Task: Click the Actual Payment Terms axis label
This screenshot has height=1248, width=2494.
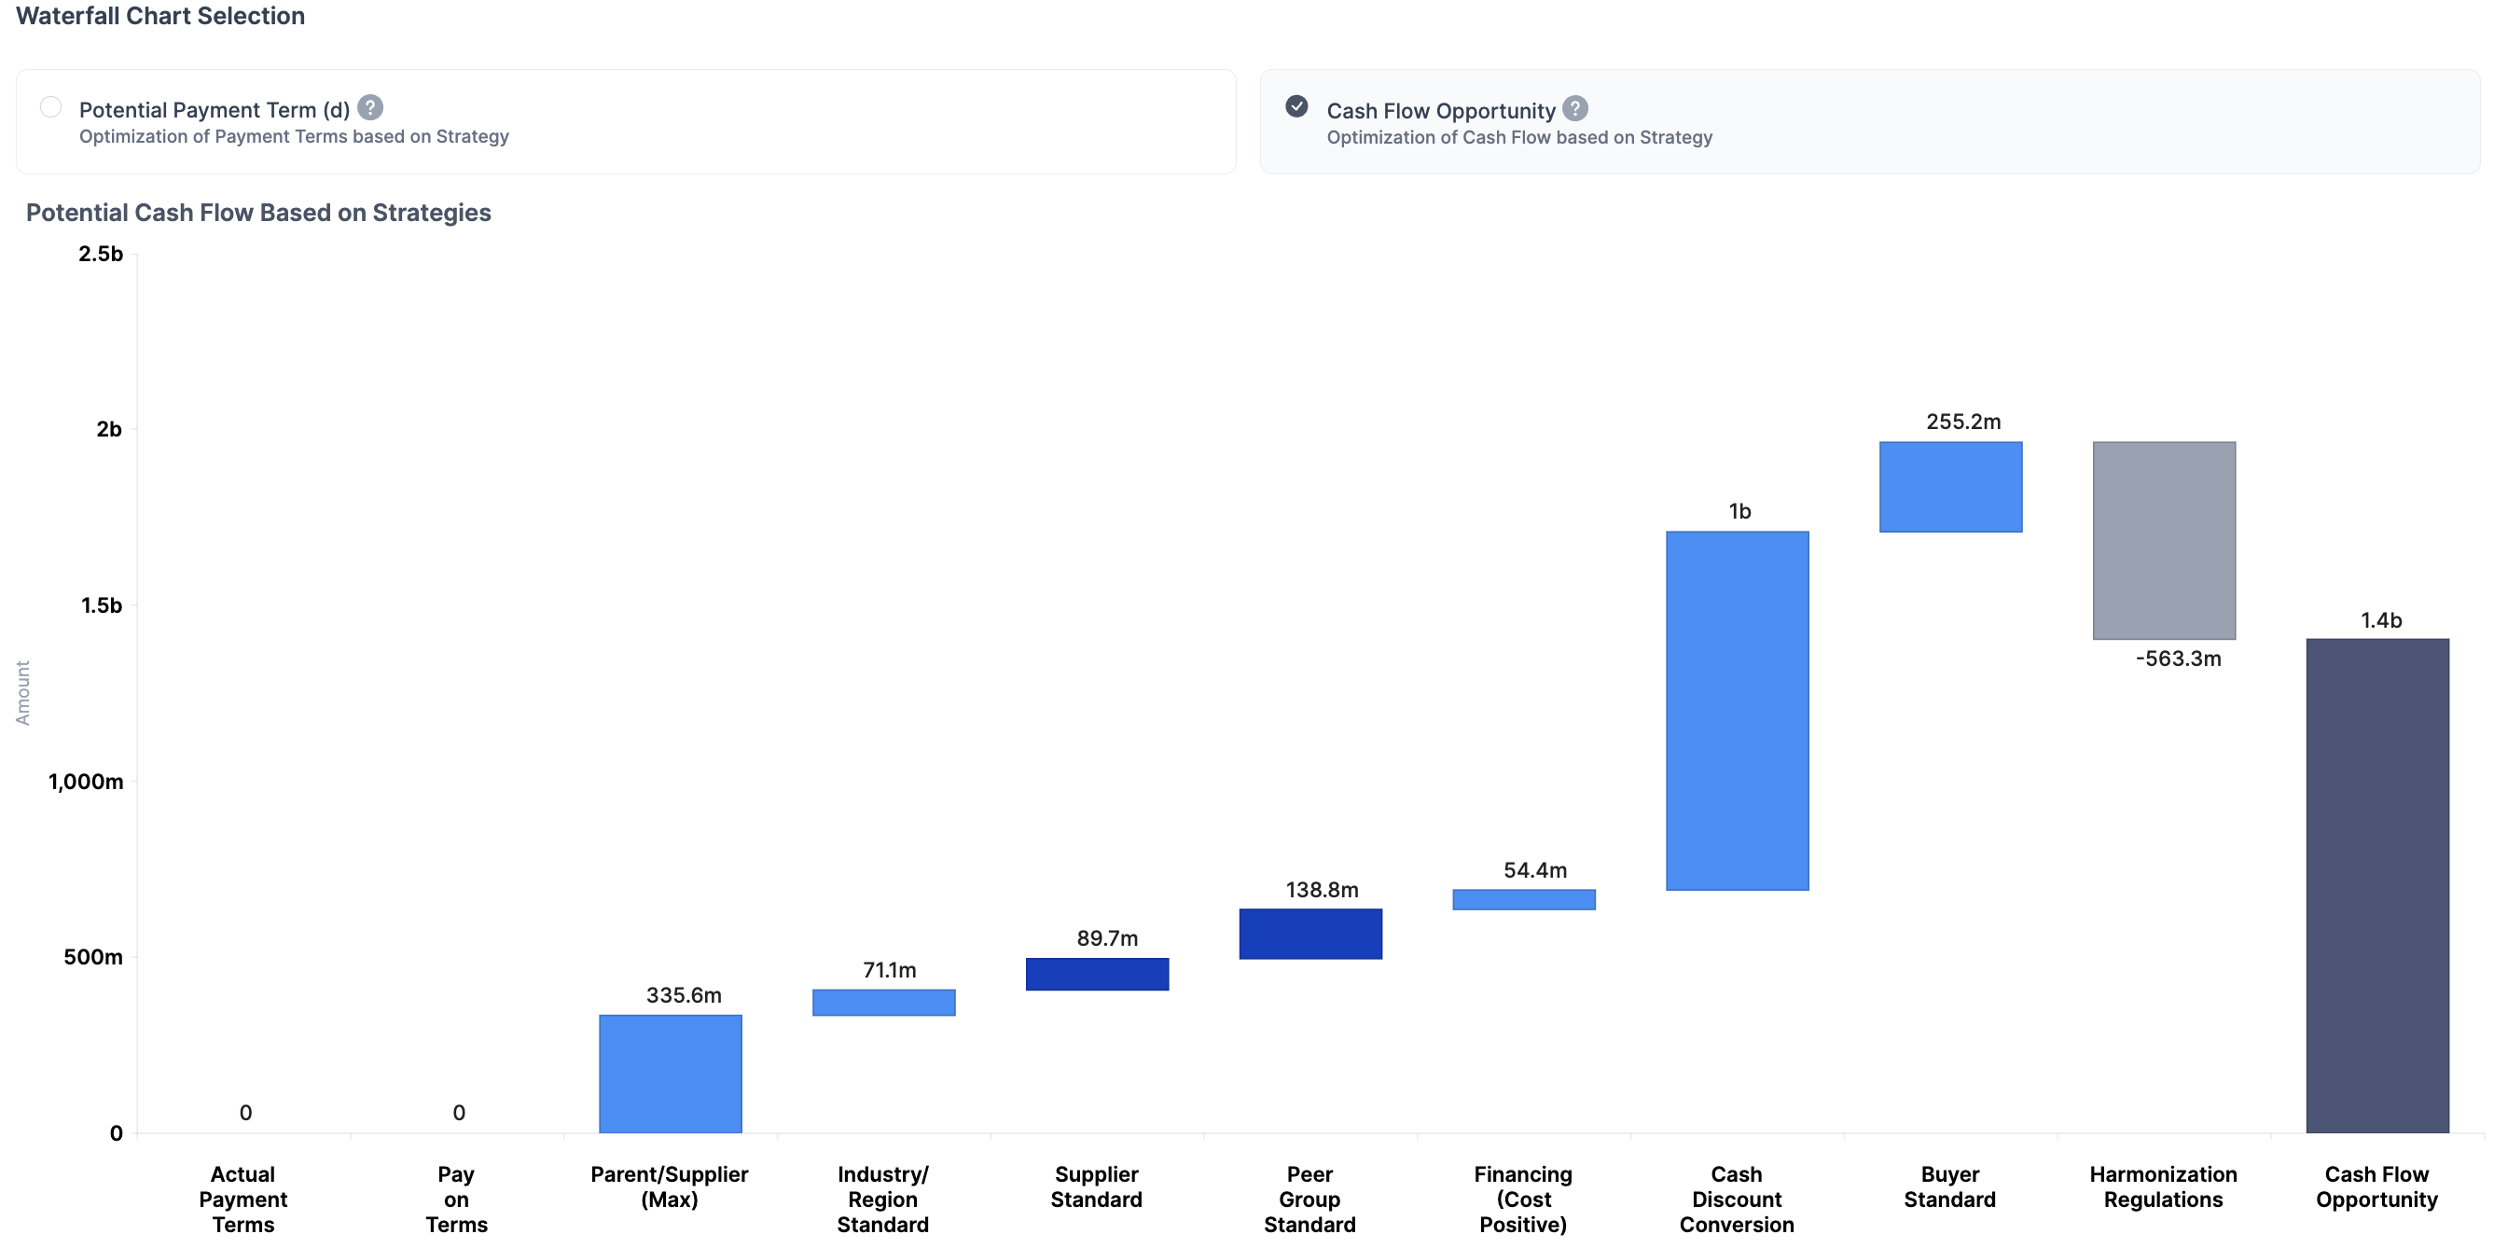Action: [243, 1199]
